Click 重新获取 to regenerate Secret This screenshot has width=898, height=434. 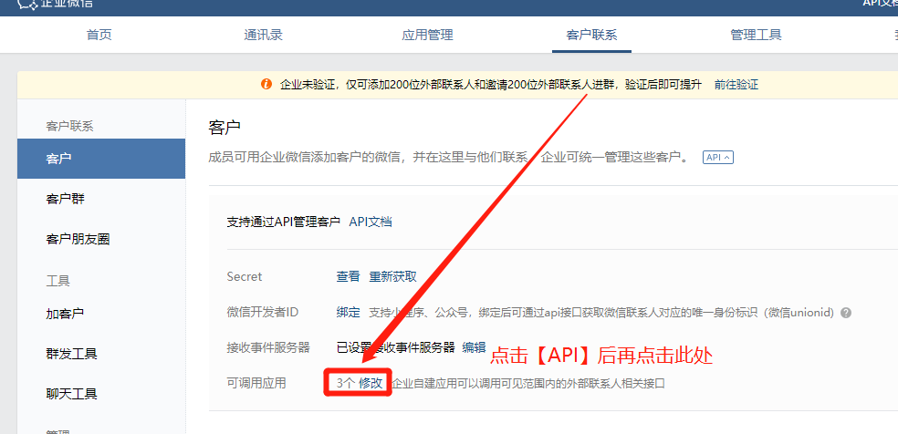(x=392, y=277)
